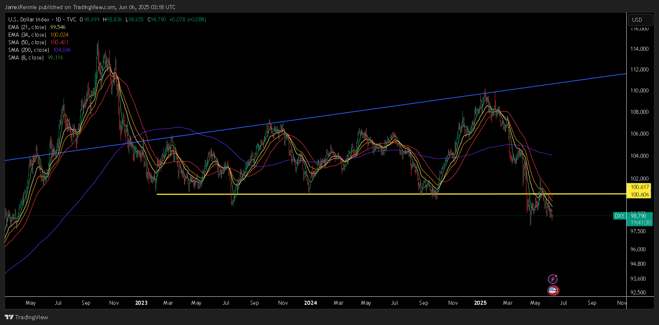Select the SMA (200, close) indicator legend
This screenshot has width=659, height=325.
click(40, 50)
